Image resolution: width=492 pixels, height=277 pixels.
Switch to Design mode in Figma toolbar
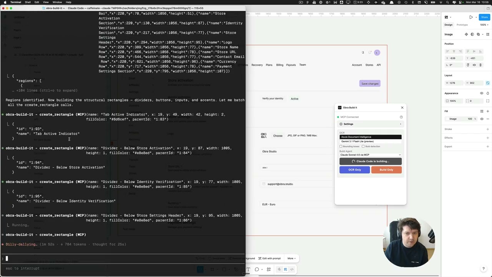pyautogui.click(x=285, y=269)
